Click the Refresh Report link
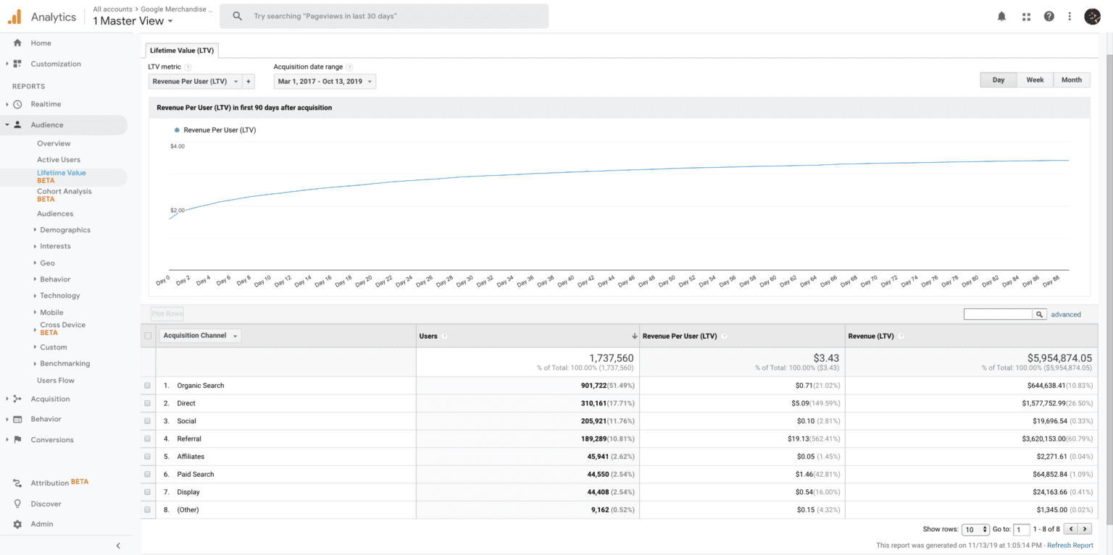1113x555 pixels. pos(1070,546)
